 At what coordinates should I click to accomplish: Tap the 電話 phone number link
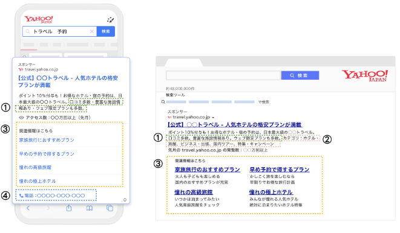tap(52, 196)
